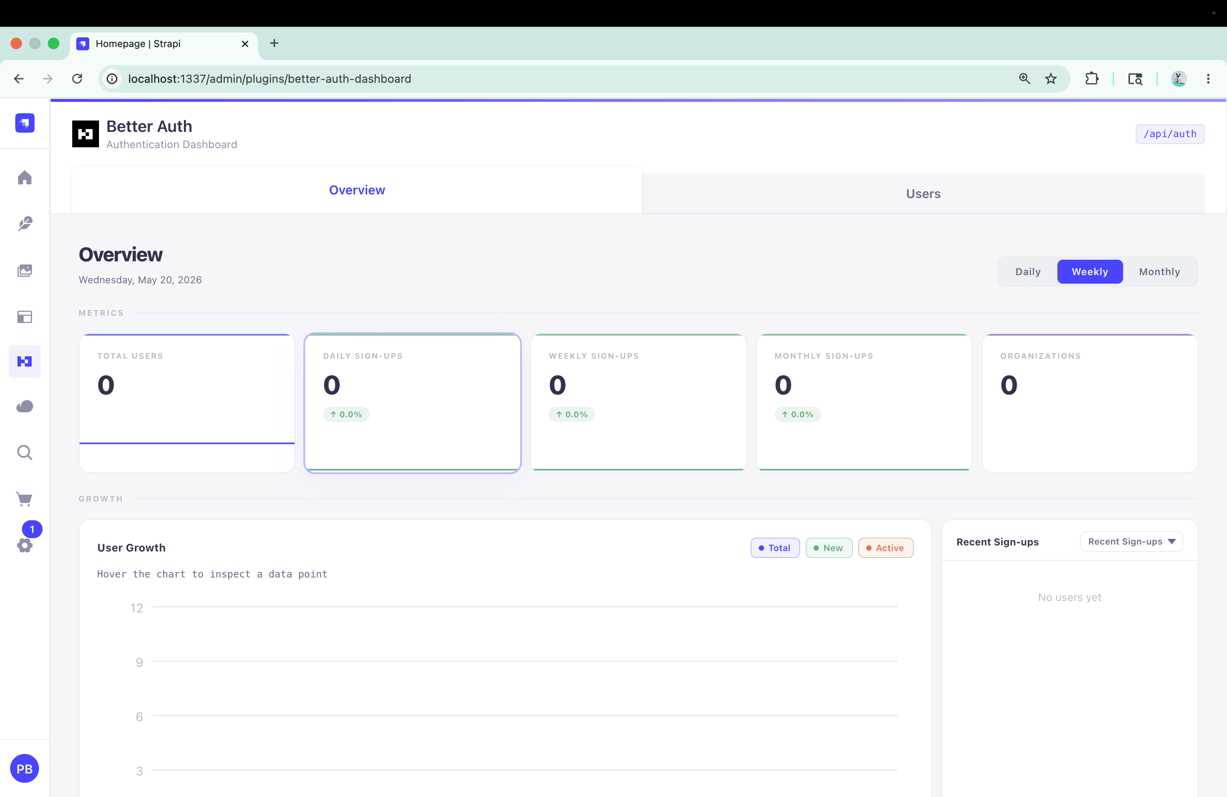The height and width of the screenshot is (797, 1227).
Task: Click the zoom magnifier icon in address bar
Action: [x=1025, y=79]
